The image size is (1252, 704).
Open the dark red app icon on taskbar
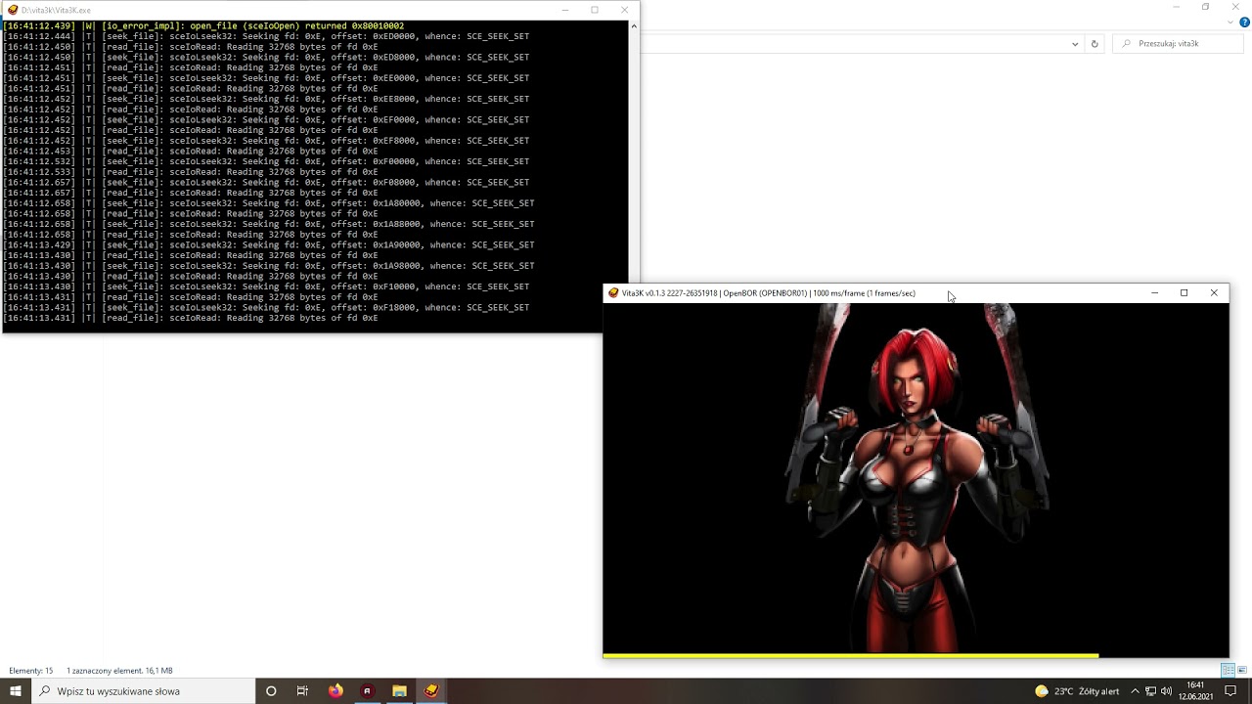[x=367, y=690]
